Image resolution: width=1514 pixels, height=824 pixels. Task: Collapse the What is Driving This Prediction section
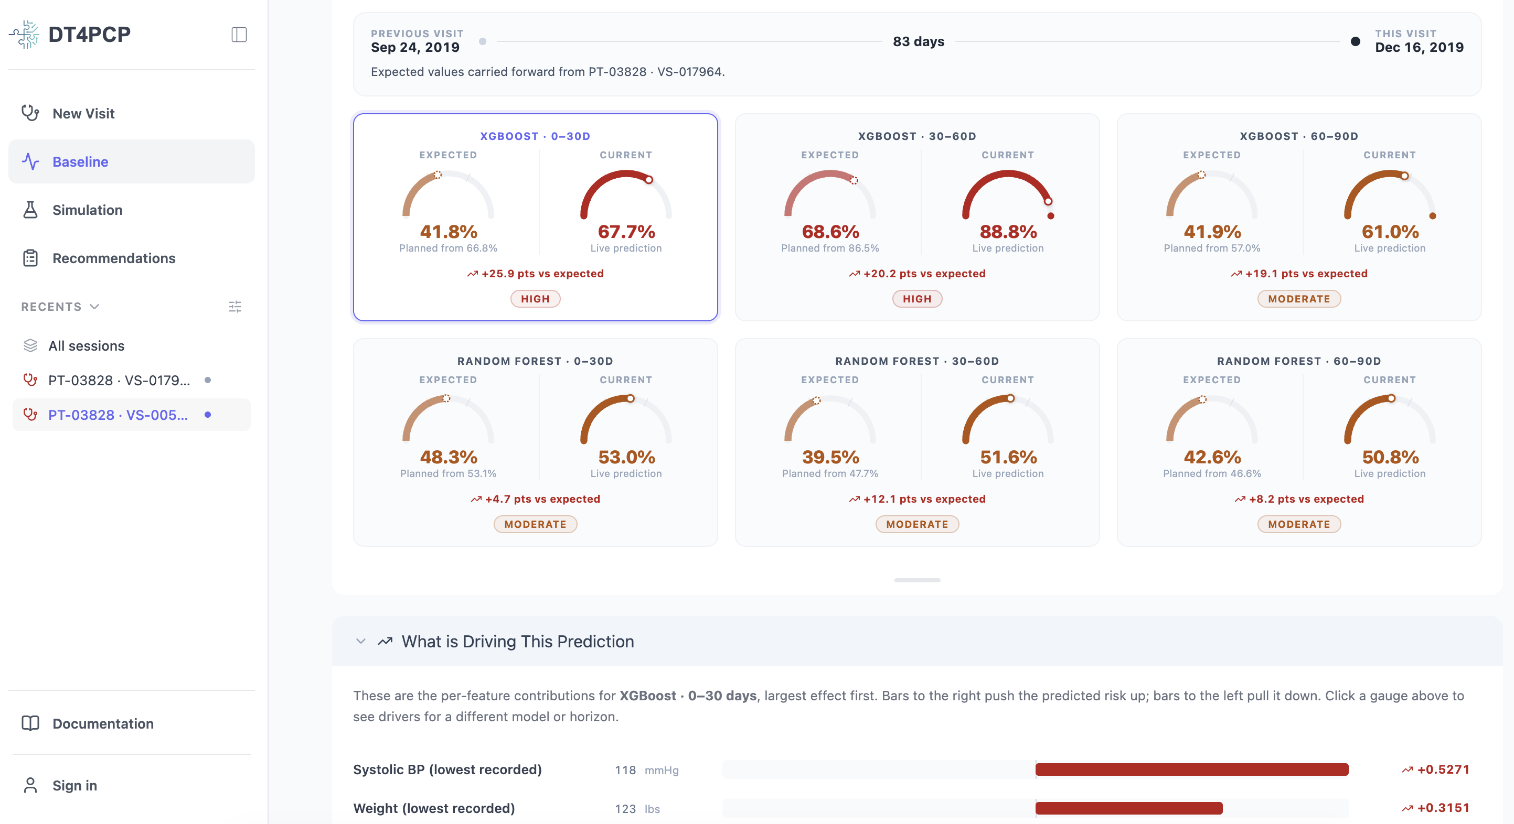click(x=361, y=642)
